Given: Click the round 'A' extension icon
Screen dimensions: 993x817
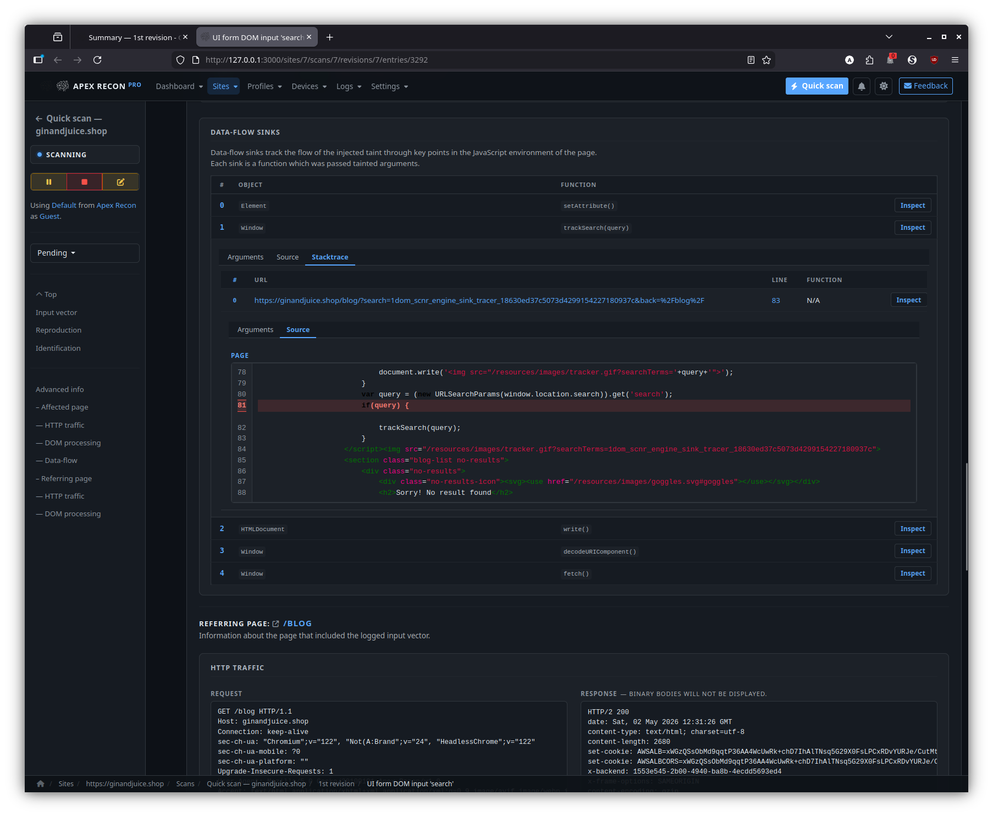Looking at the screenshot, I should coord(849,60).
